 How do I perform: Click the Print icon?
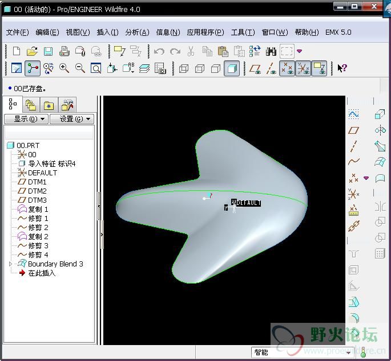(x=65, y=51)
